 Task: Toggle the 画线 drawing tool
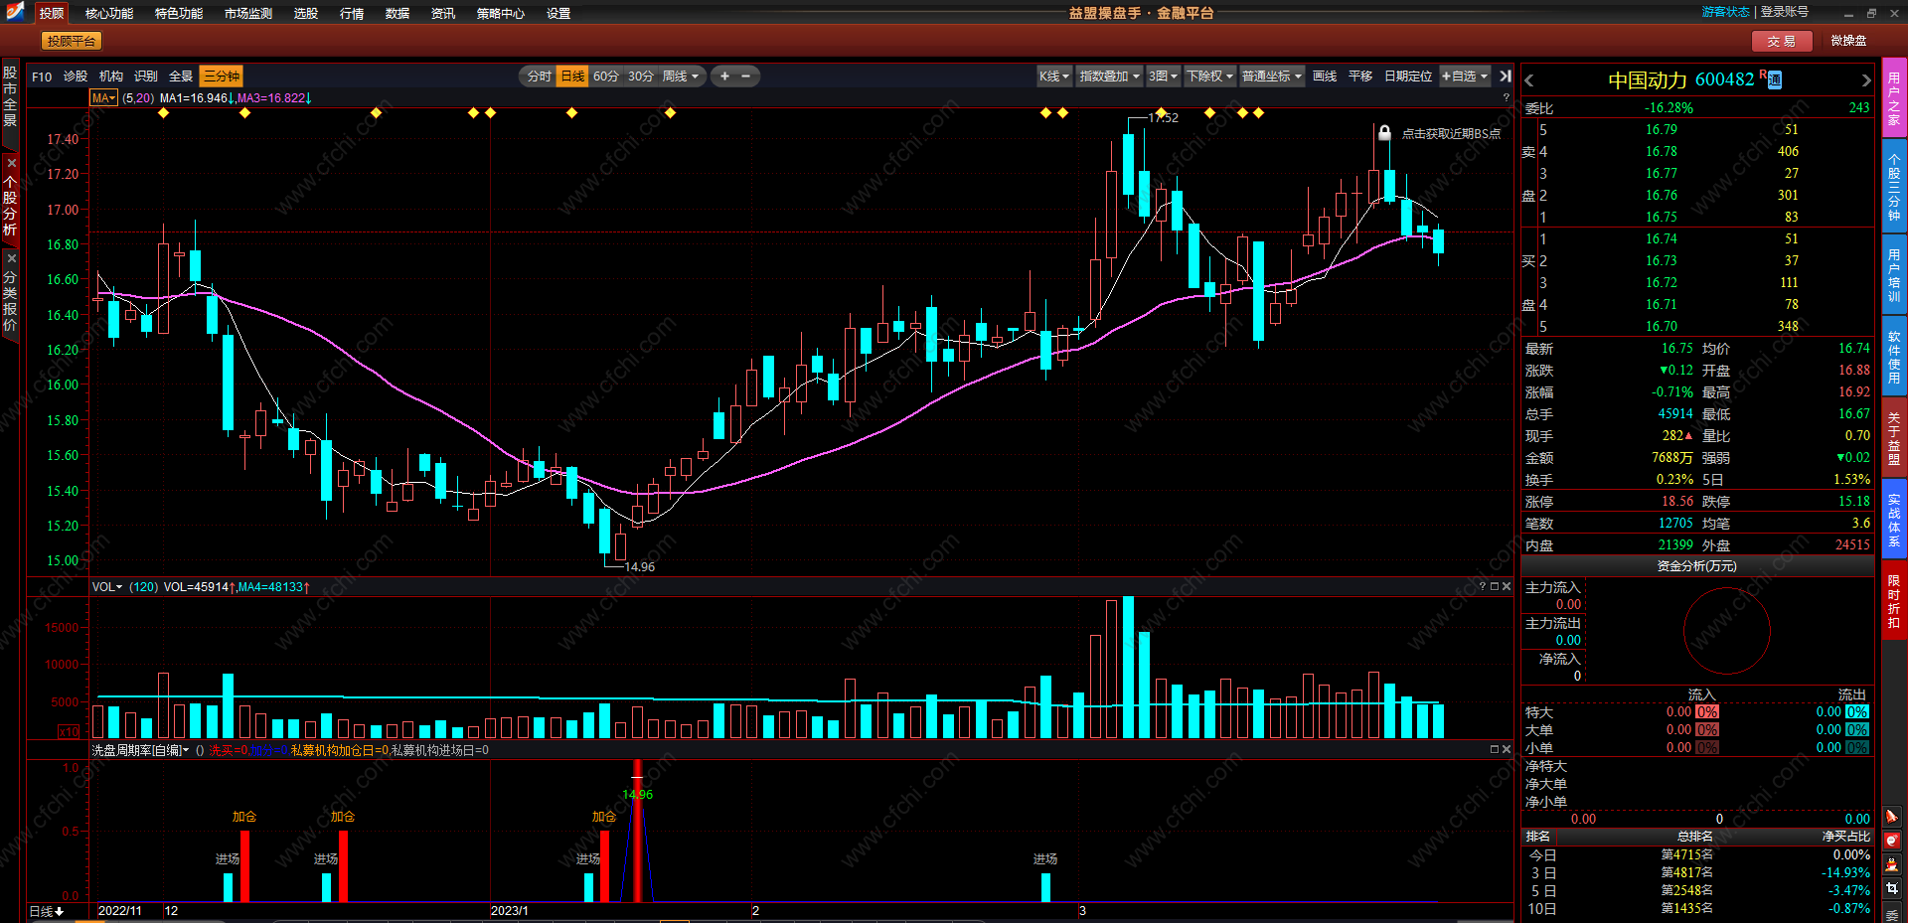click(1325, 77)
